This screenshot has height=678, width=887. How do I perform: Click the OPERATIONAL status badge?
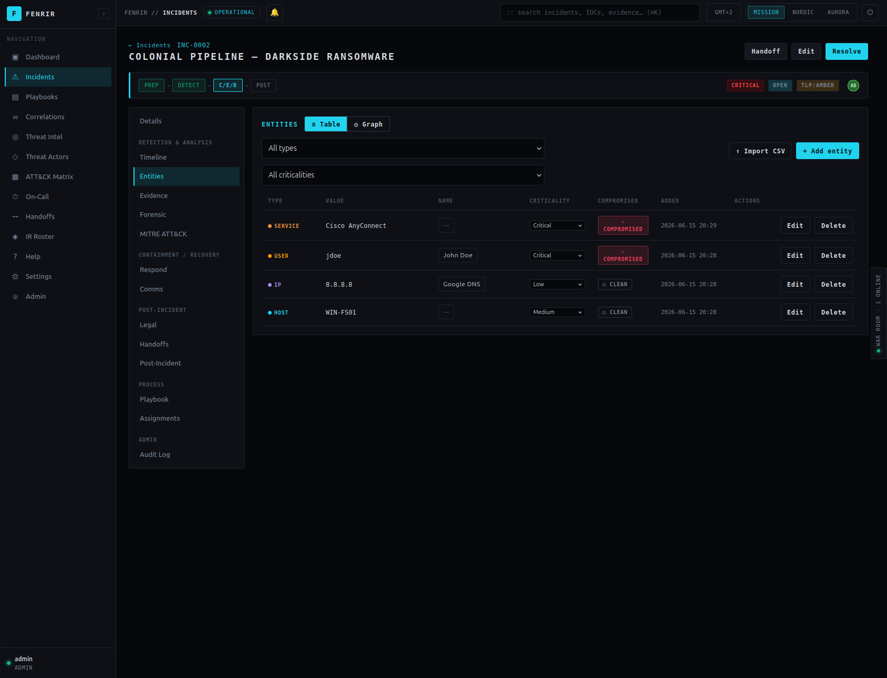pos(232,13)
